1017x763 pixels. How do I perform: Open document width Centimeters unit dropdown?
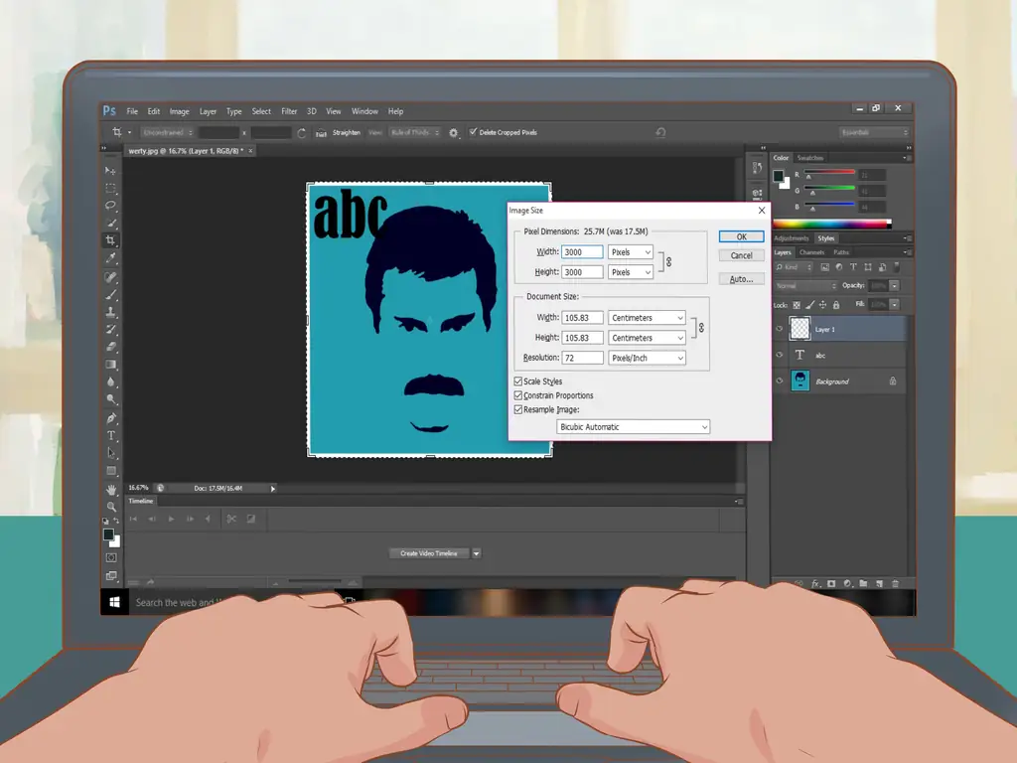click(647, 318)
